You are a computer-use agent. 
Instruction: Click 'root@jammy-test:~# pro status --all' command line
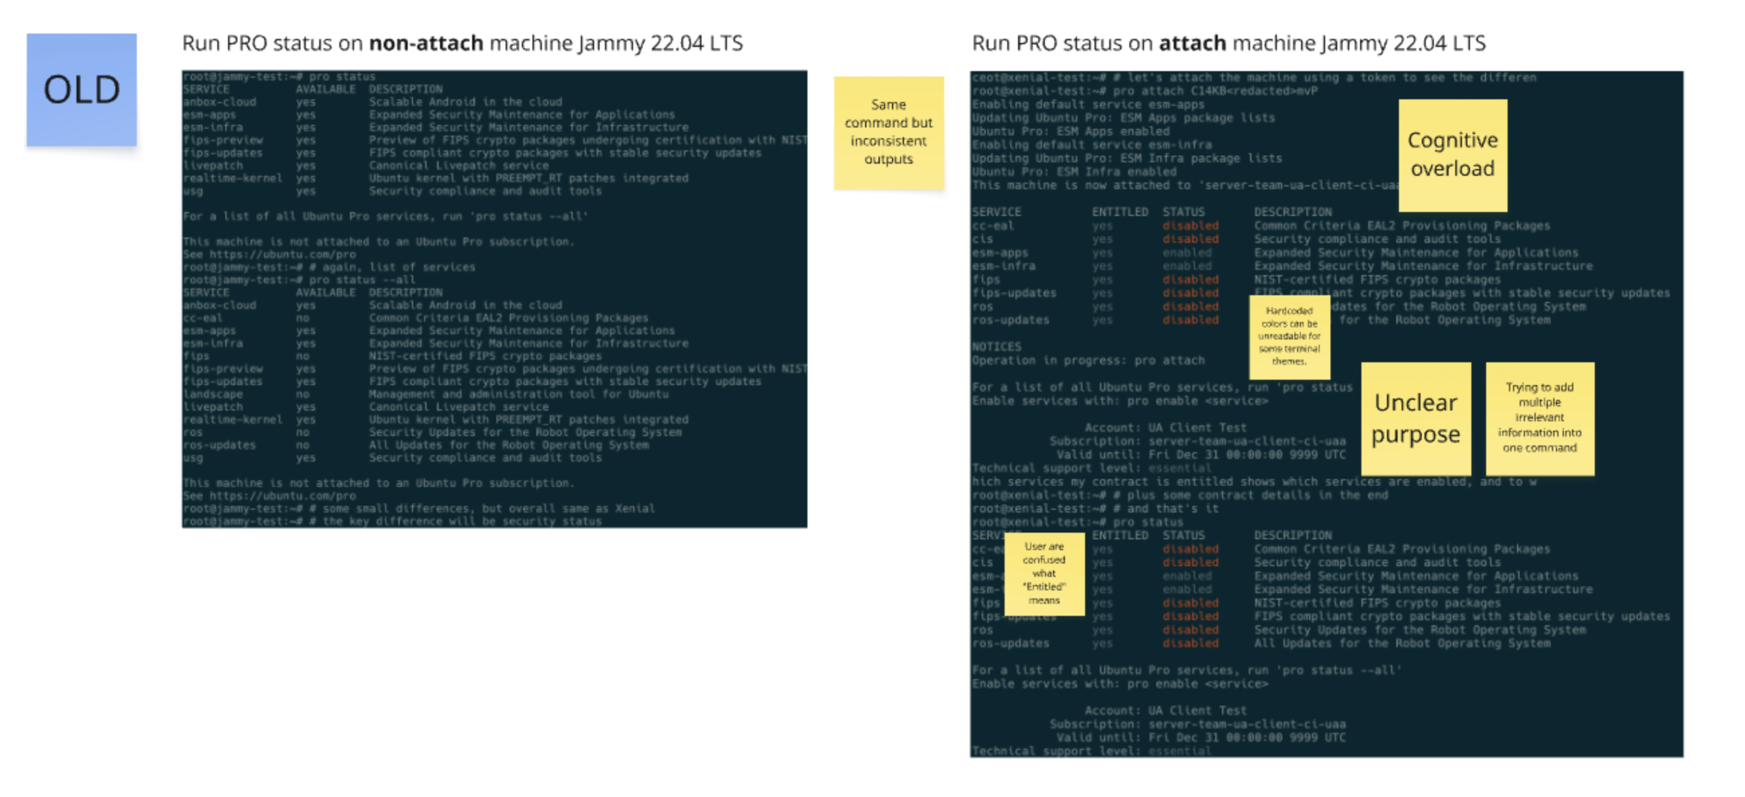point(298,280)
